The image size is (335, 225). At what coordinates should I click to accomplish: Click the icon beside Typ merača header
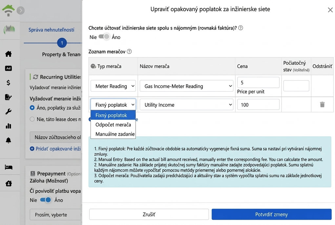tap(93, 66)
